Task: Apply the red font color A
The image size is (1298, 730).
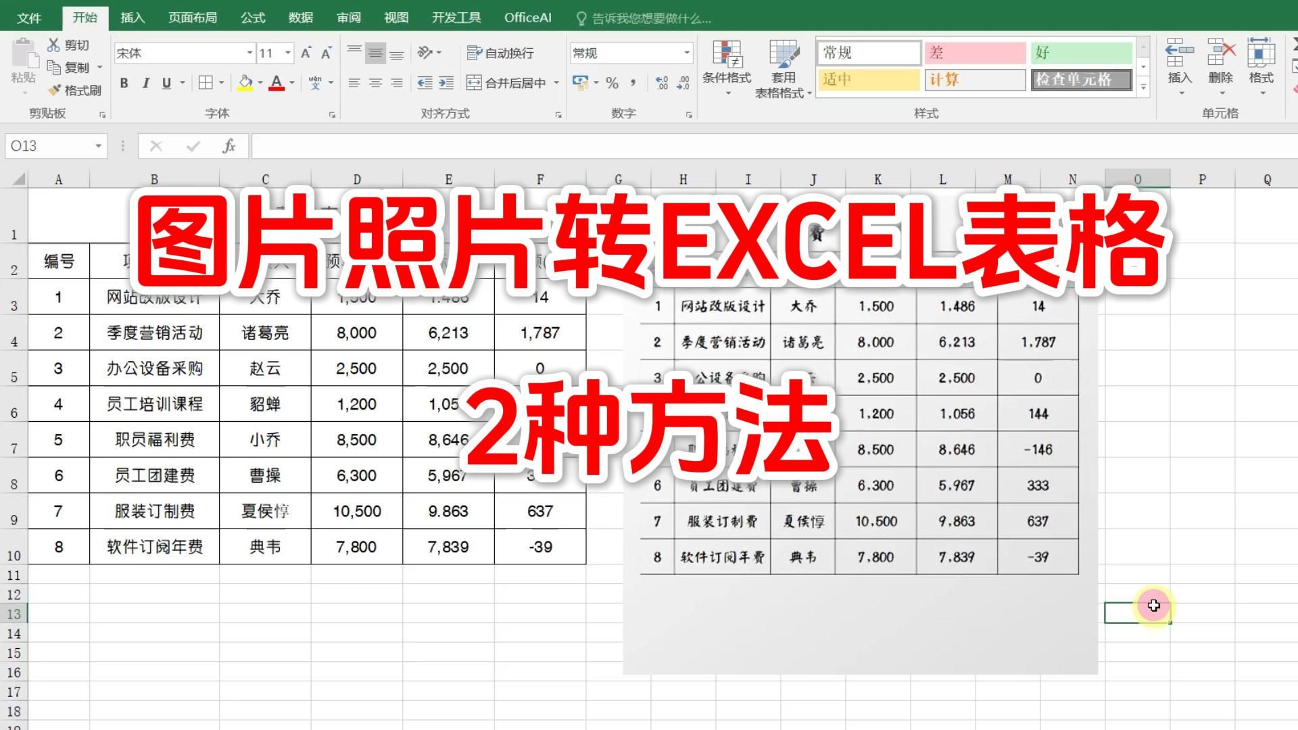Action: point(277,82)
